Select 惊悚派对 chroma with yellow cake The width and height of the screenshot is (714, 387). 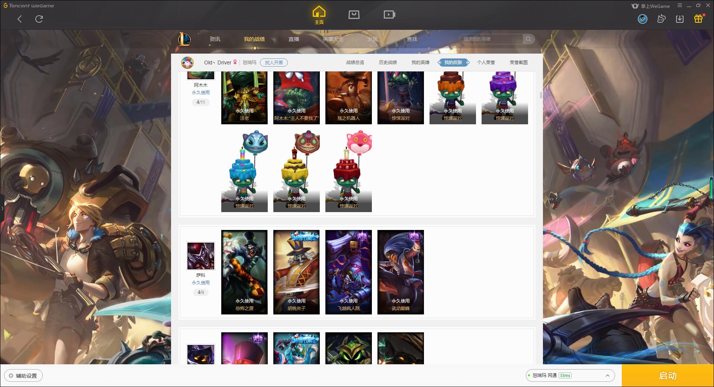pyautogui.click(x=296, y=170)
